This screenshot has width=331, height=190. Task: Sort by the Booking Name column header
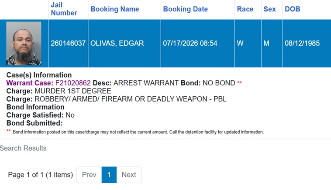(114, 9)
